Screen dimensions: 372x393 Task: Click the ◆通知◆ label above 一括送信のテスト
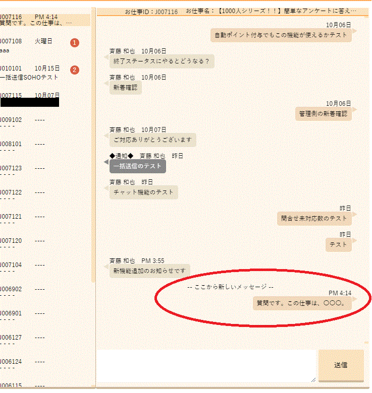(x=121, y=156)
